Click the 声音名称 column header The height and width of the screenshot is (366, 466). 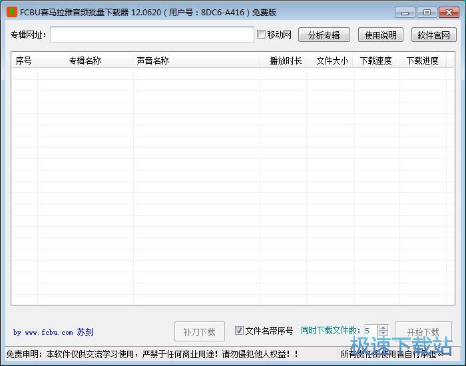[x=153, y=61]
